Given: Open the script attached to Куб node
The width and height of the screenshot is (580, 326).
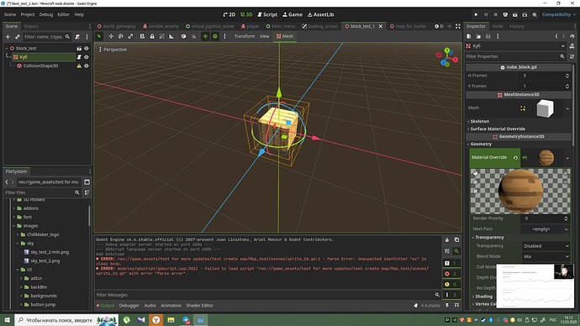Looking at the screenshot, I should pos(79,57).
